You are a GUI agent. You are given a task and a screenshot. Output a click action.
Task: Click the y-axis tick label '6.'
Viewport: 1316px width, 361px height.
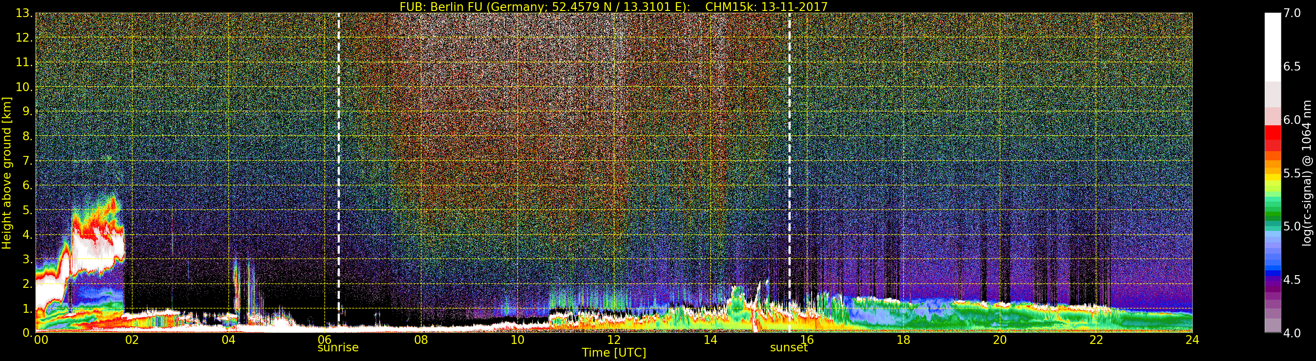(x=27, y=185)
